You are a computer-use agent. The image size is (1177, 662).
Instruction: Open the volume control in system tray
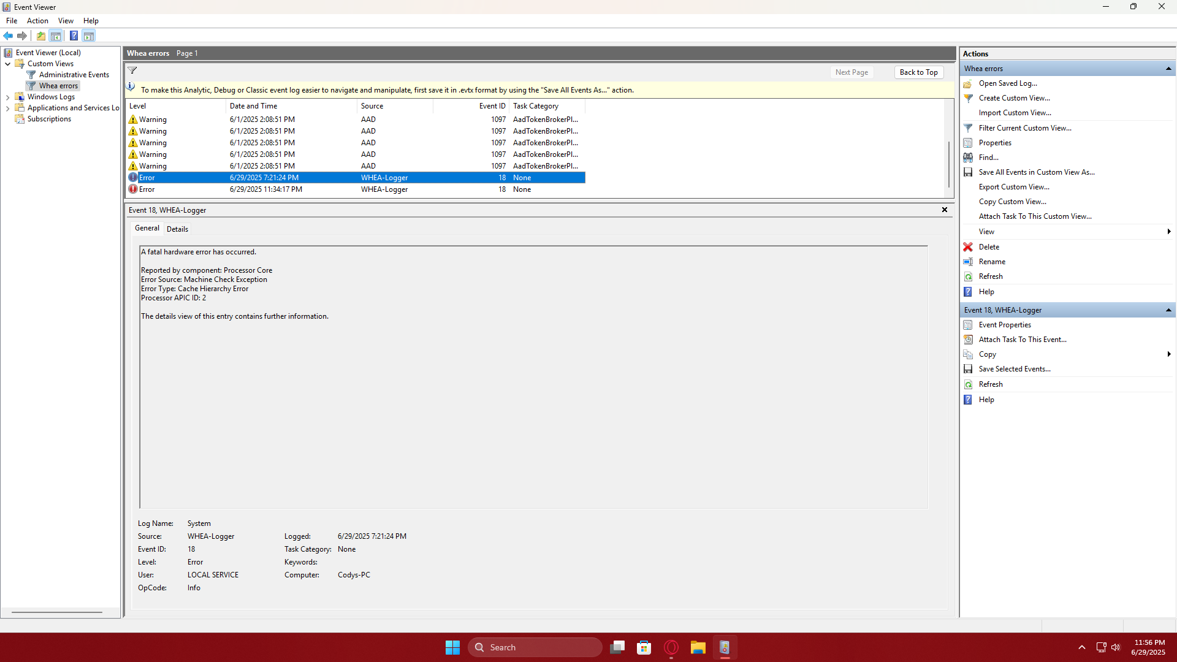tap(1116, 647)
